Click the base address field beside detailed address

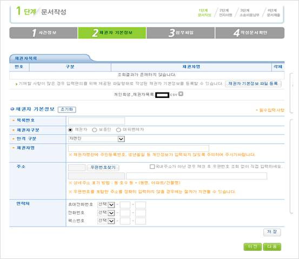tap(96, 176)
